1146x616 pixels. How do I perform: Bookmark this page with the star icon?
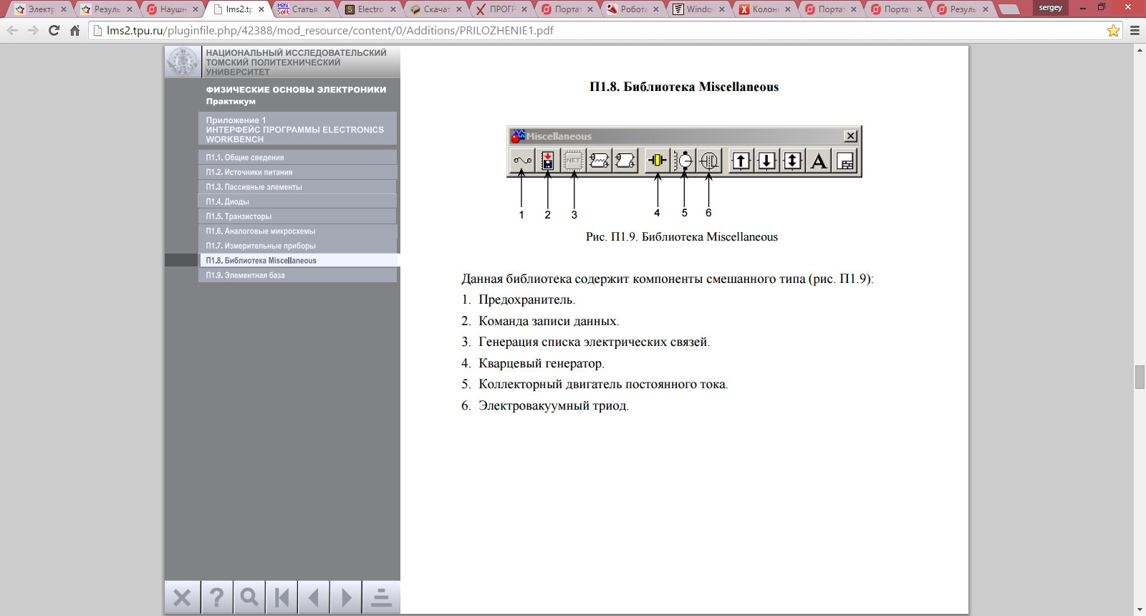tap(1113, 31)
